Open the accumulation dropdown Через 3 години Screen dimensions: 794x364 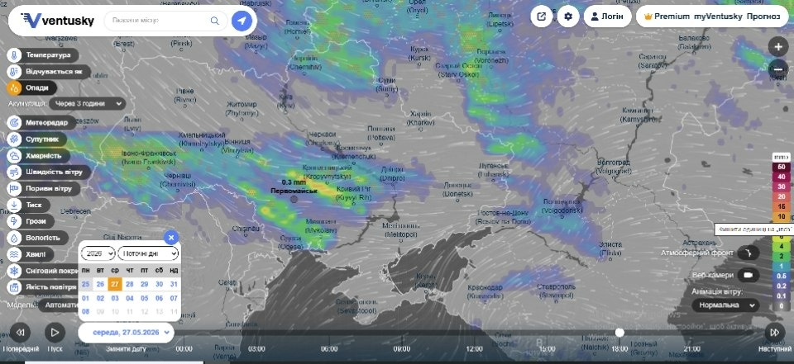coord(88,104)
